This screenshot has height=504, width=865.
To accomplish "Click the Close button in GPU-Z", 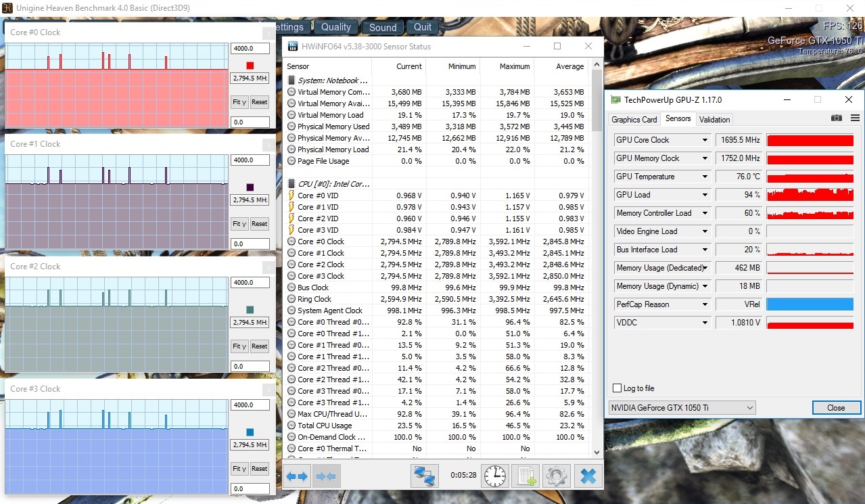I will pos(836,408).
